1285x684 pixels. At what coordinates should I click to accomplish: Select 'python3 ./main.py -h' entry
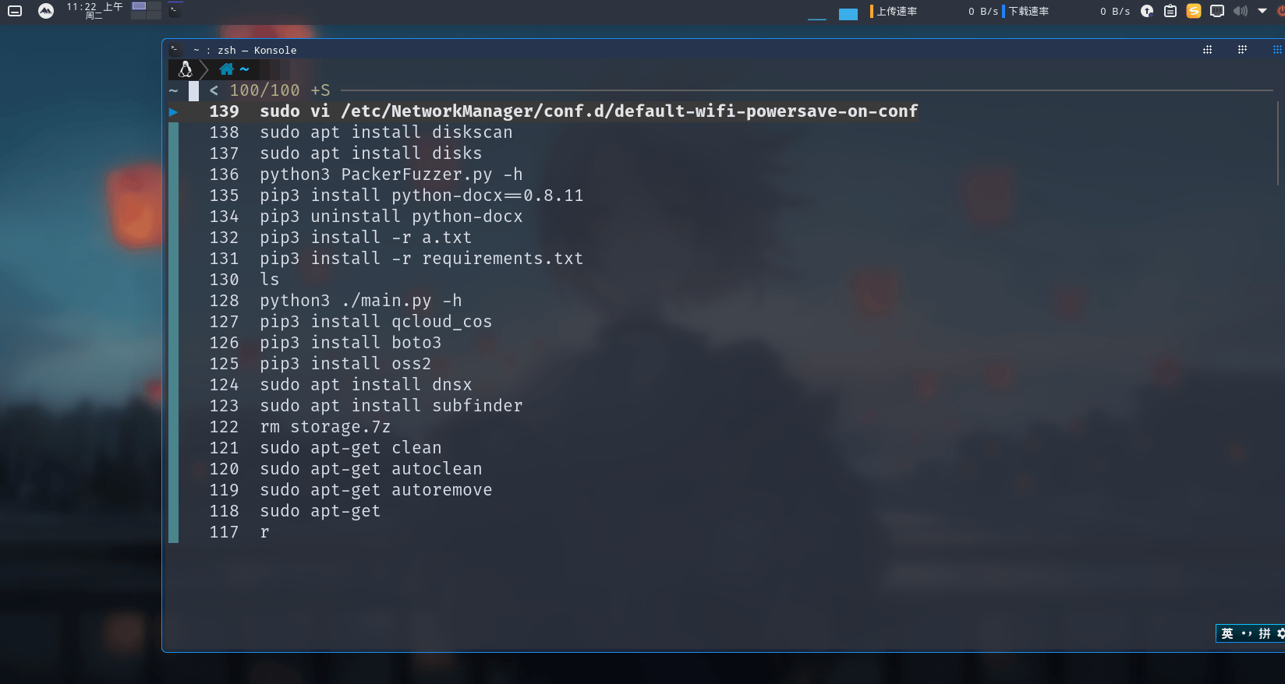[x=335, y=301]
